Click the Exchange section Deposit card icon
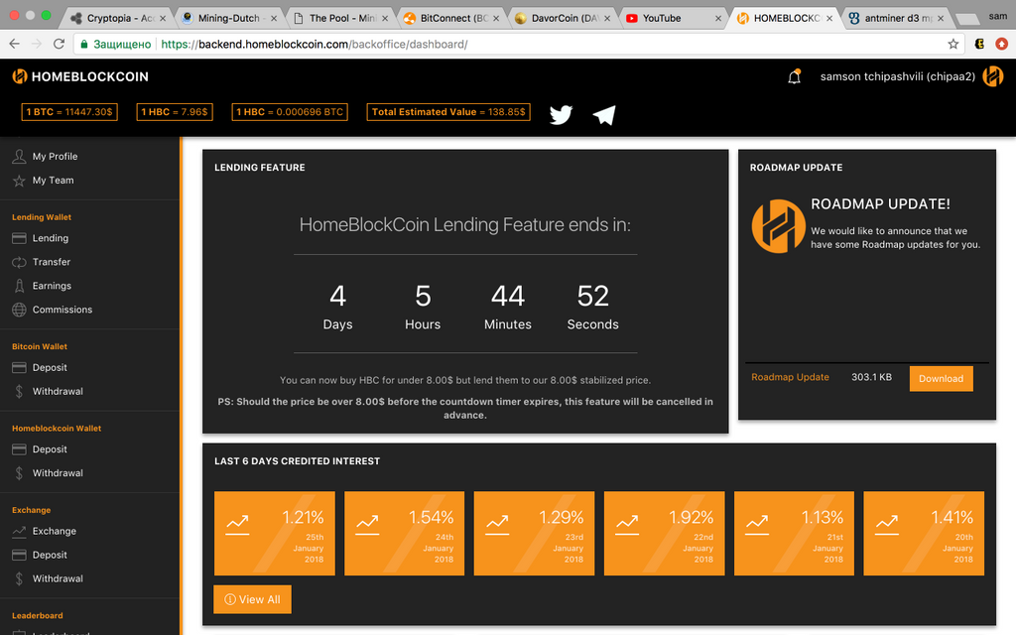Viewport: 1016px width, 635px height. coord(20,555)
